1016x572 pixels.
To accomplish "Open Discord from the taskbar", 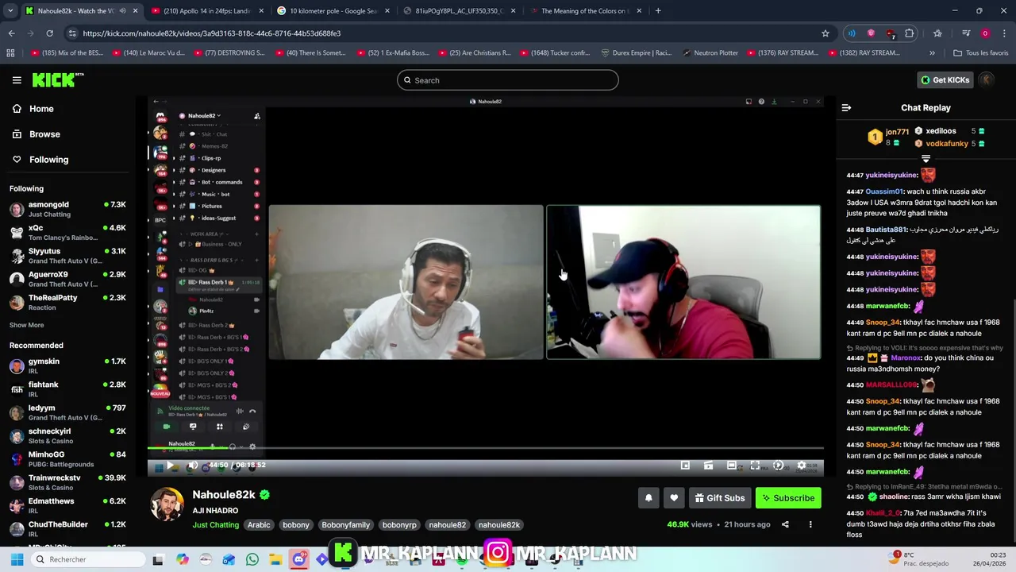I will pyautogui.click(x=298, y=559).
